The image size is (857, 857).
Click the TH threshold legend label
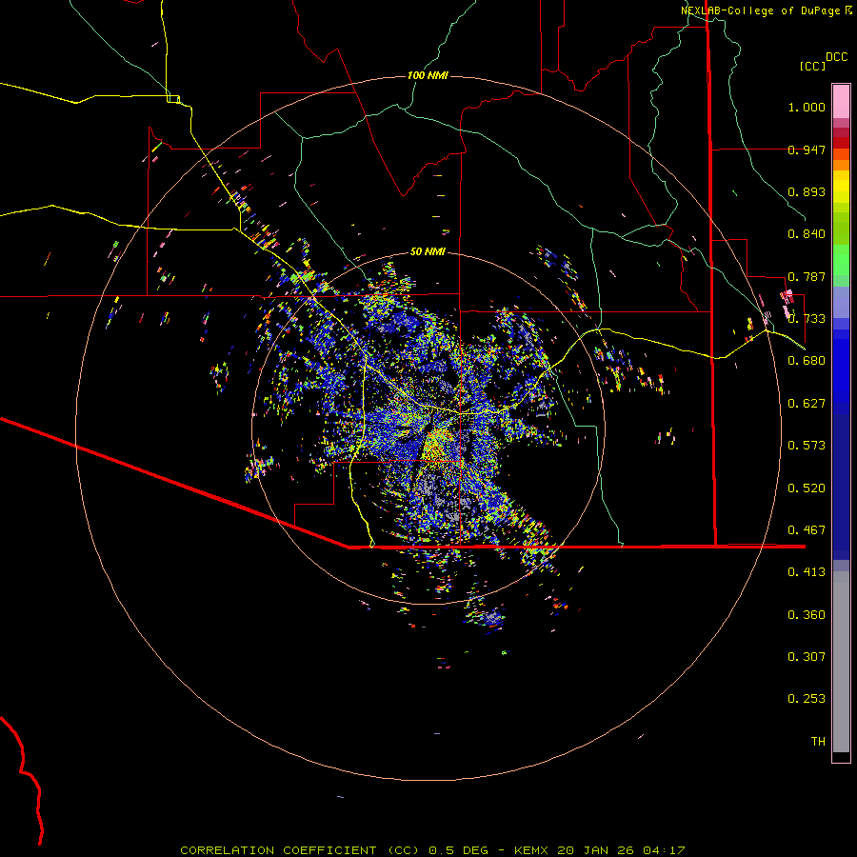click(818, 742)
